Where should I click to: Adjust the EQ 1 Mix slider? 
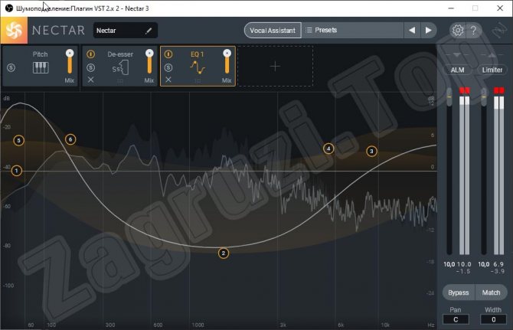coord(227,62)
